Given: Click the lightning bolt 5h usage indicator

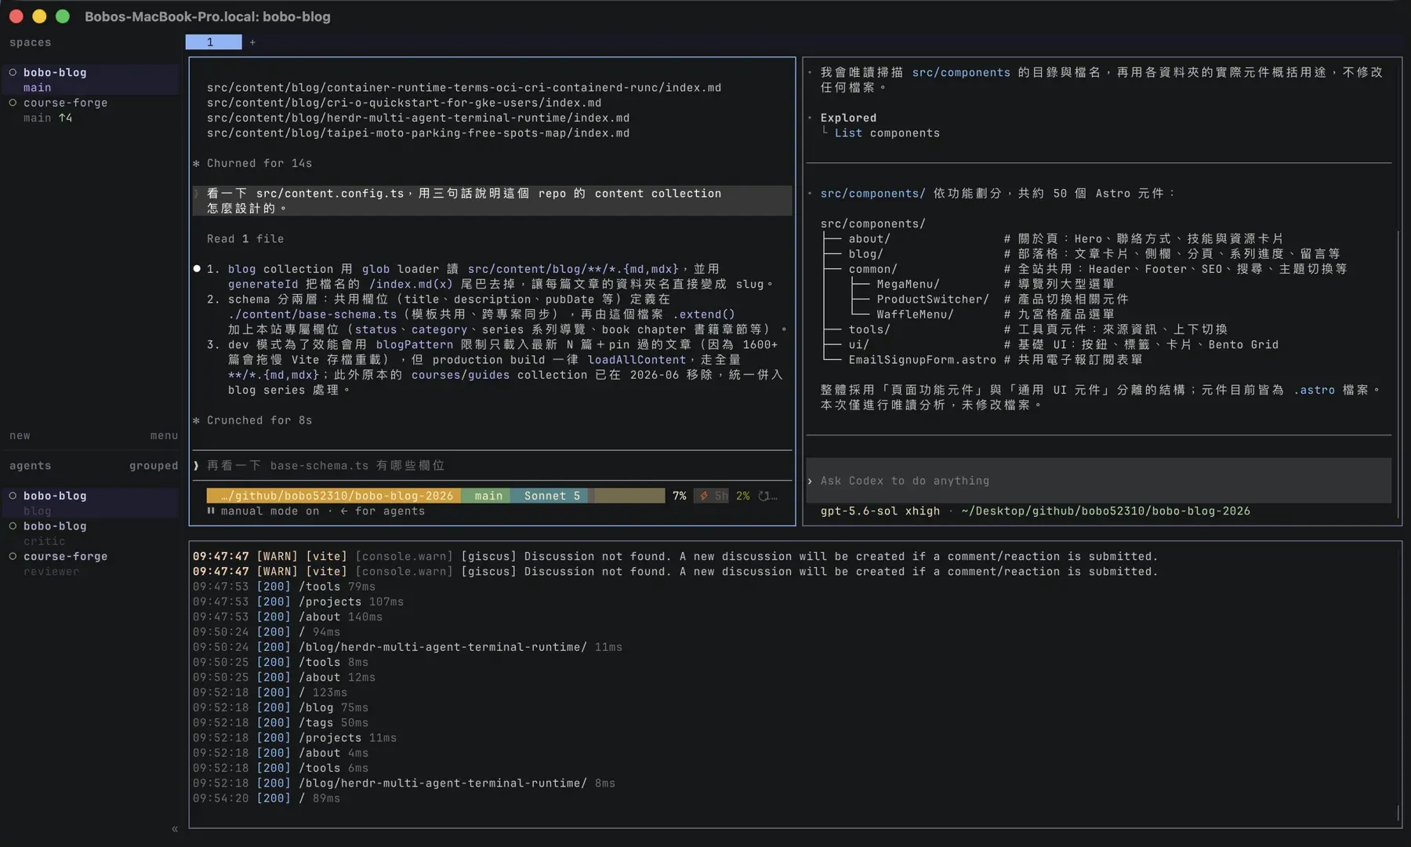Looking at the screenshot, I should click(712, 496).
